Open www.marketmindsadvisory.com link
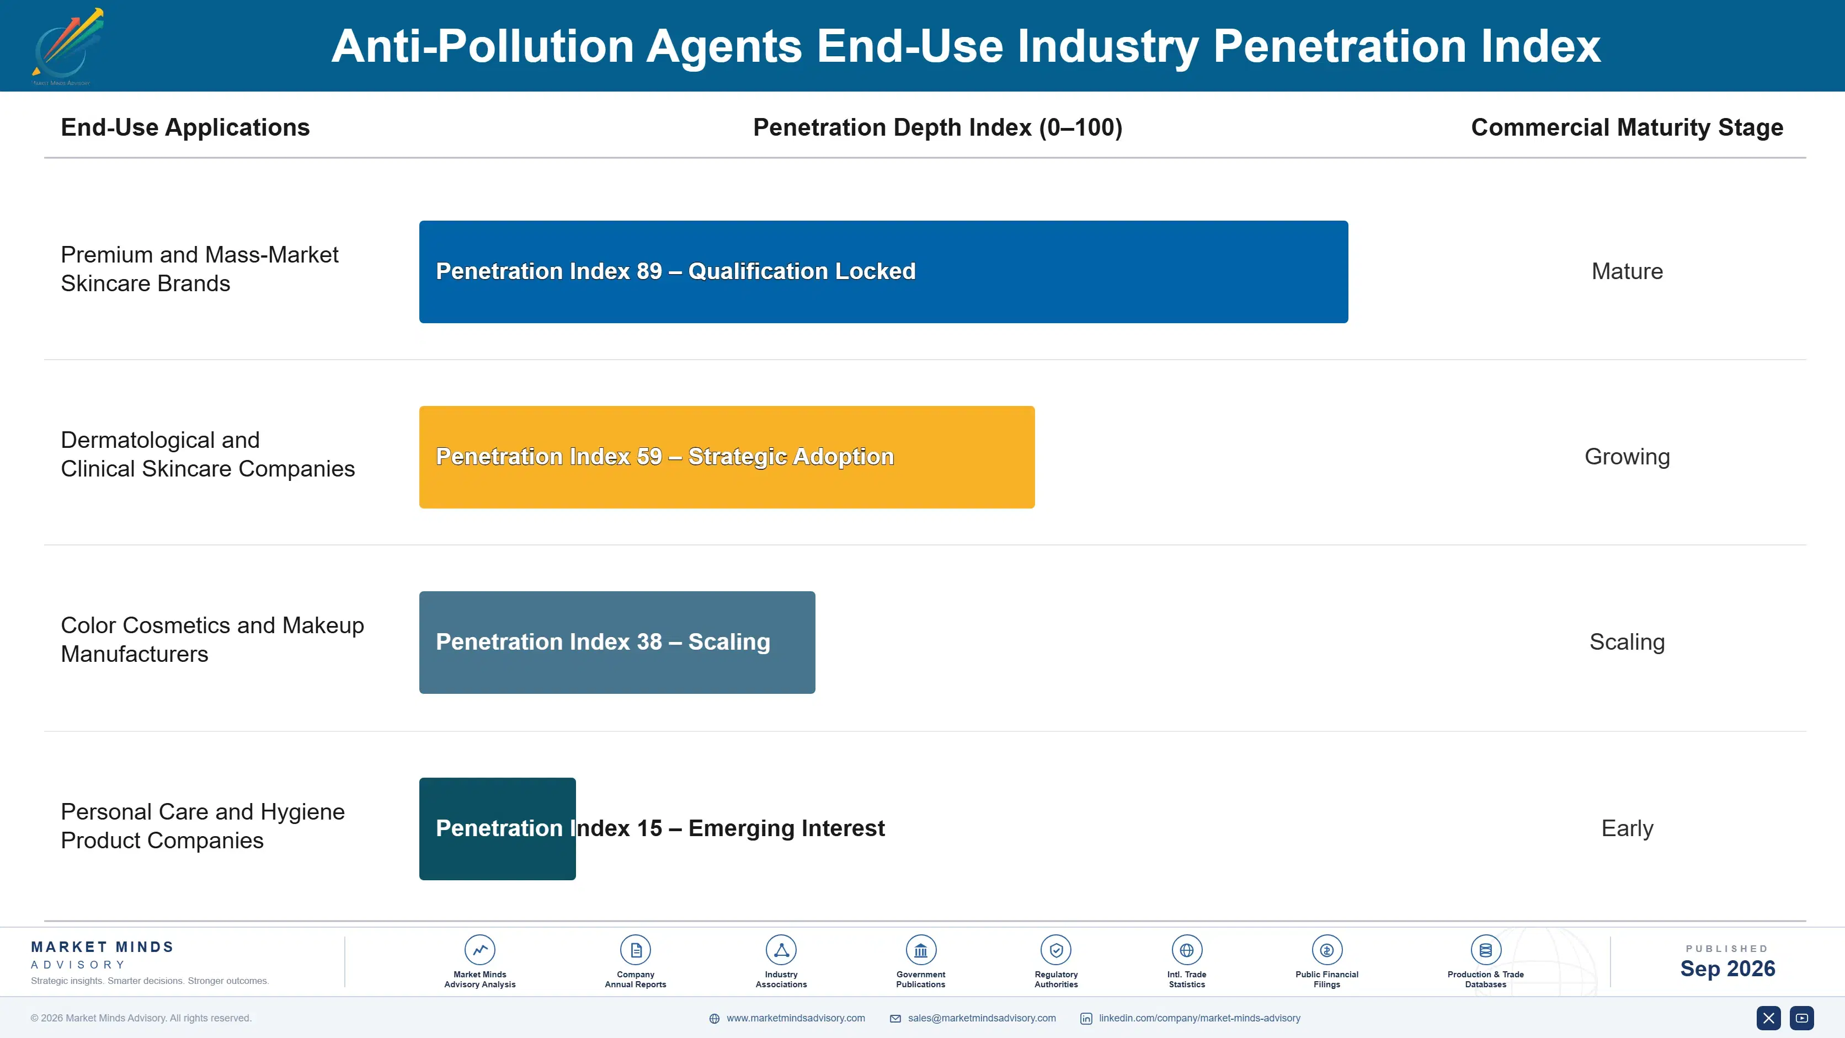This screenshot has width=1845, height=1038. (796, 1018)
